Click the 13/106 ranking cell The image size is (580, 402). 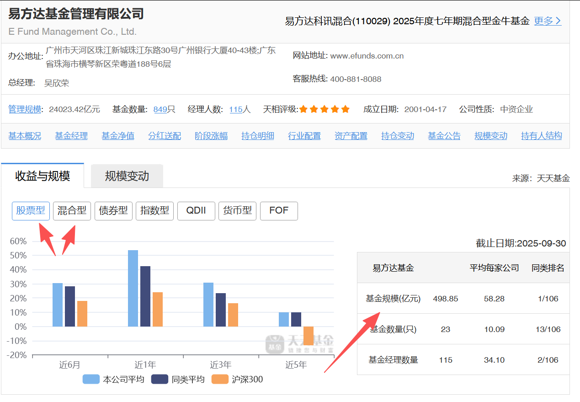(x=548, y=329)
